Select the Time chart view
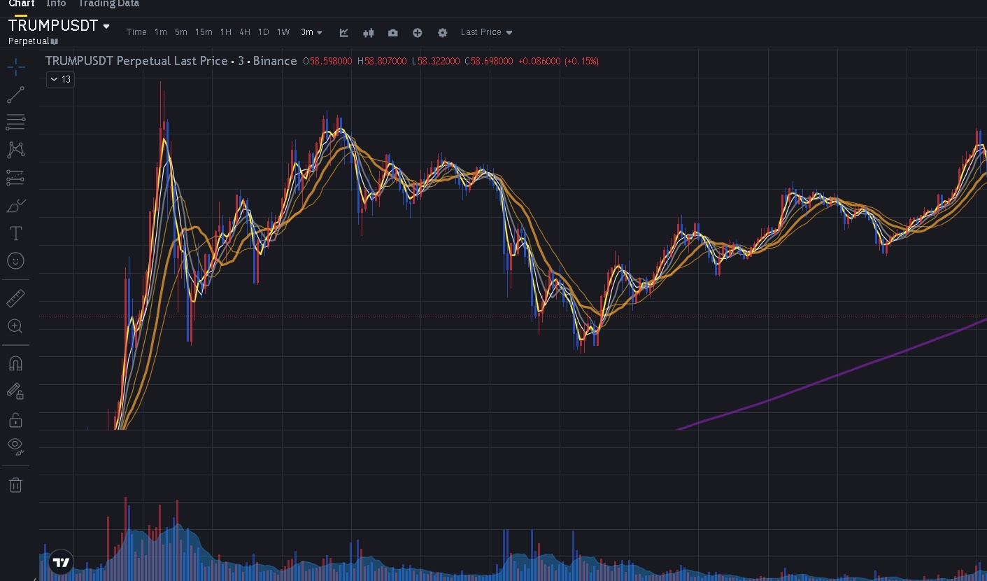The height and width of the screenshot is (581, 987). (136, 32)
